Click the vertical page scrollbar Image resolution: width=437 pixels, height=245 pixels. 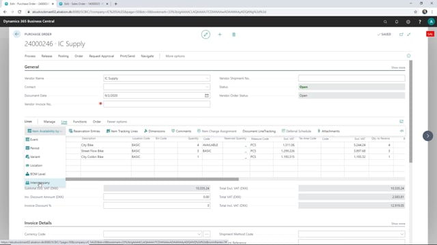coord(410,112)
